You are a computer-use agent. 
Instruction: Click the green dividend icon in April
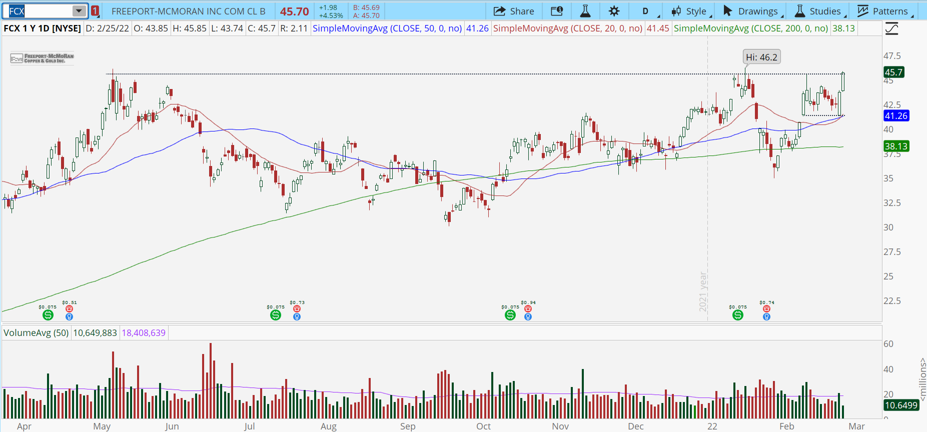pyautogui.click(x=48, y=315)
